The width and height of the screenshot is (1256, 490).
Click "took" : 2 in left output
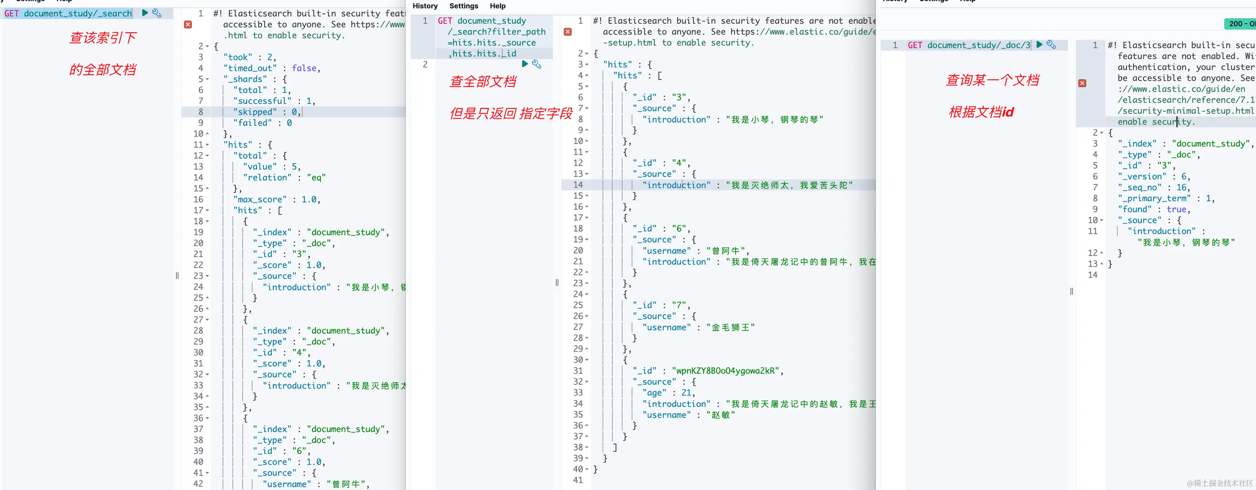pos(250,58)
